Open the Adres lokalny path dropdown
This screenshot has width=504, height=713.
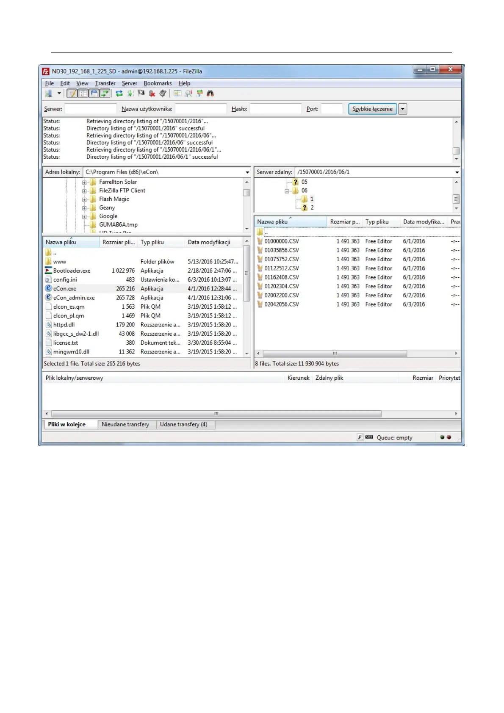[247, 172]
